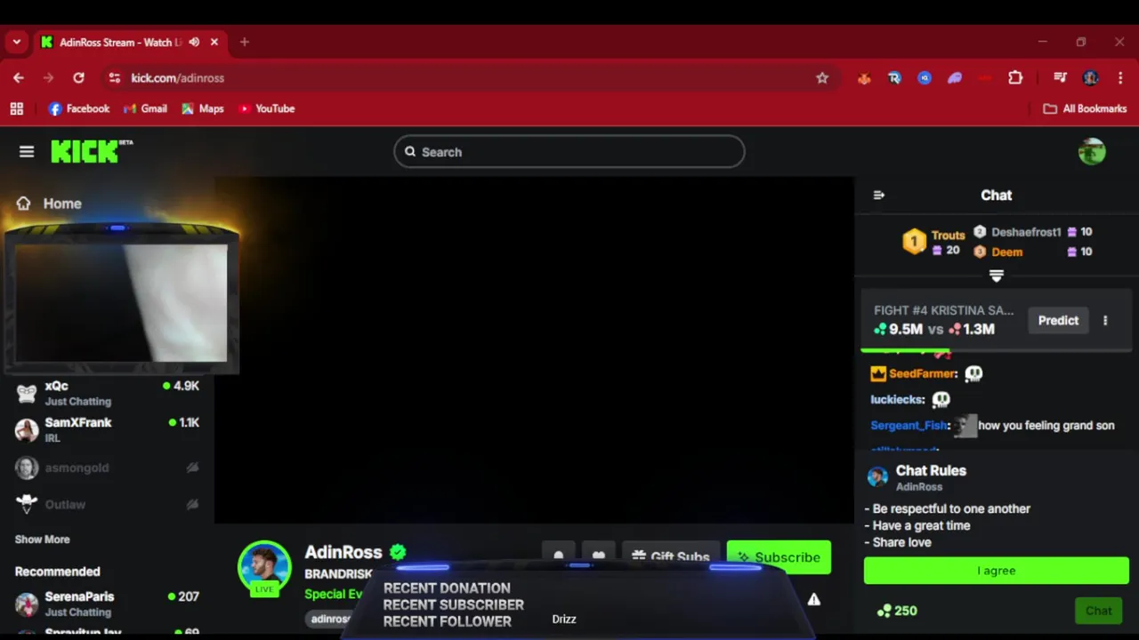Click the purple ghost extension icon
Image resolution: width=1139 pixels, height=640 pixels.
tap(955, 78)
